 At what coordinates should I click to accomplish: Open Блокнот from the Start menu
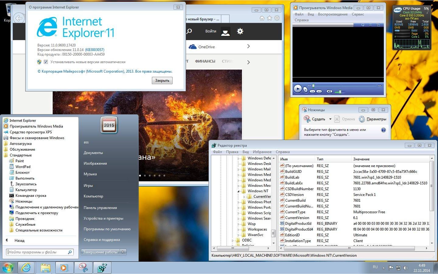click(x=23, y=173)
